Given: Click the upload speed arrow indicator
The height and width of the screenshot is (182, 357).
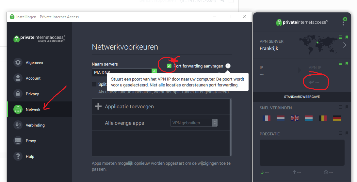Looking at the screenshot, I should tap(294, 172).
